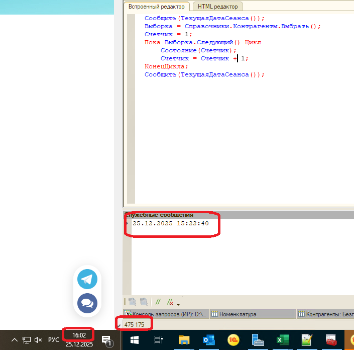This screenshot has width=354, height=350.
Task: Switch to the Встроенный редактор tab
Action: coord(157,7)
